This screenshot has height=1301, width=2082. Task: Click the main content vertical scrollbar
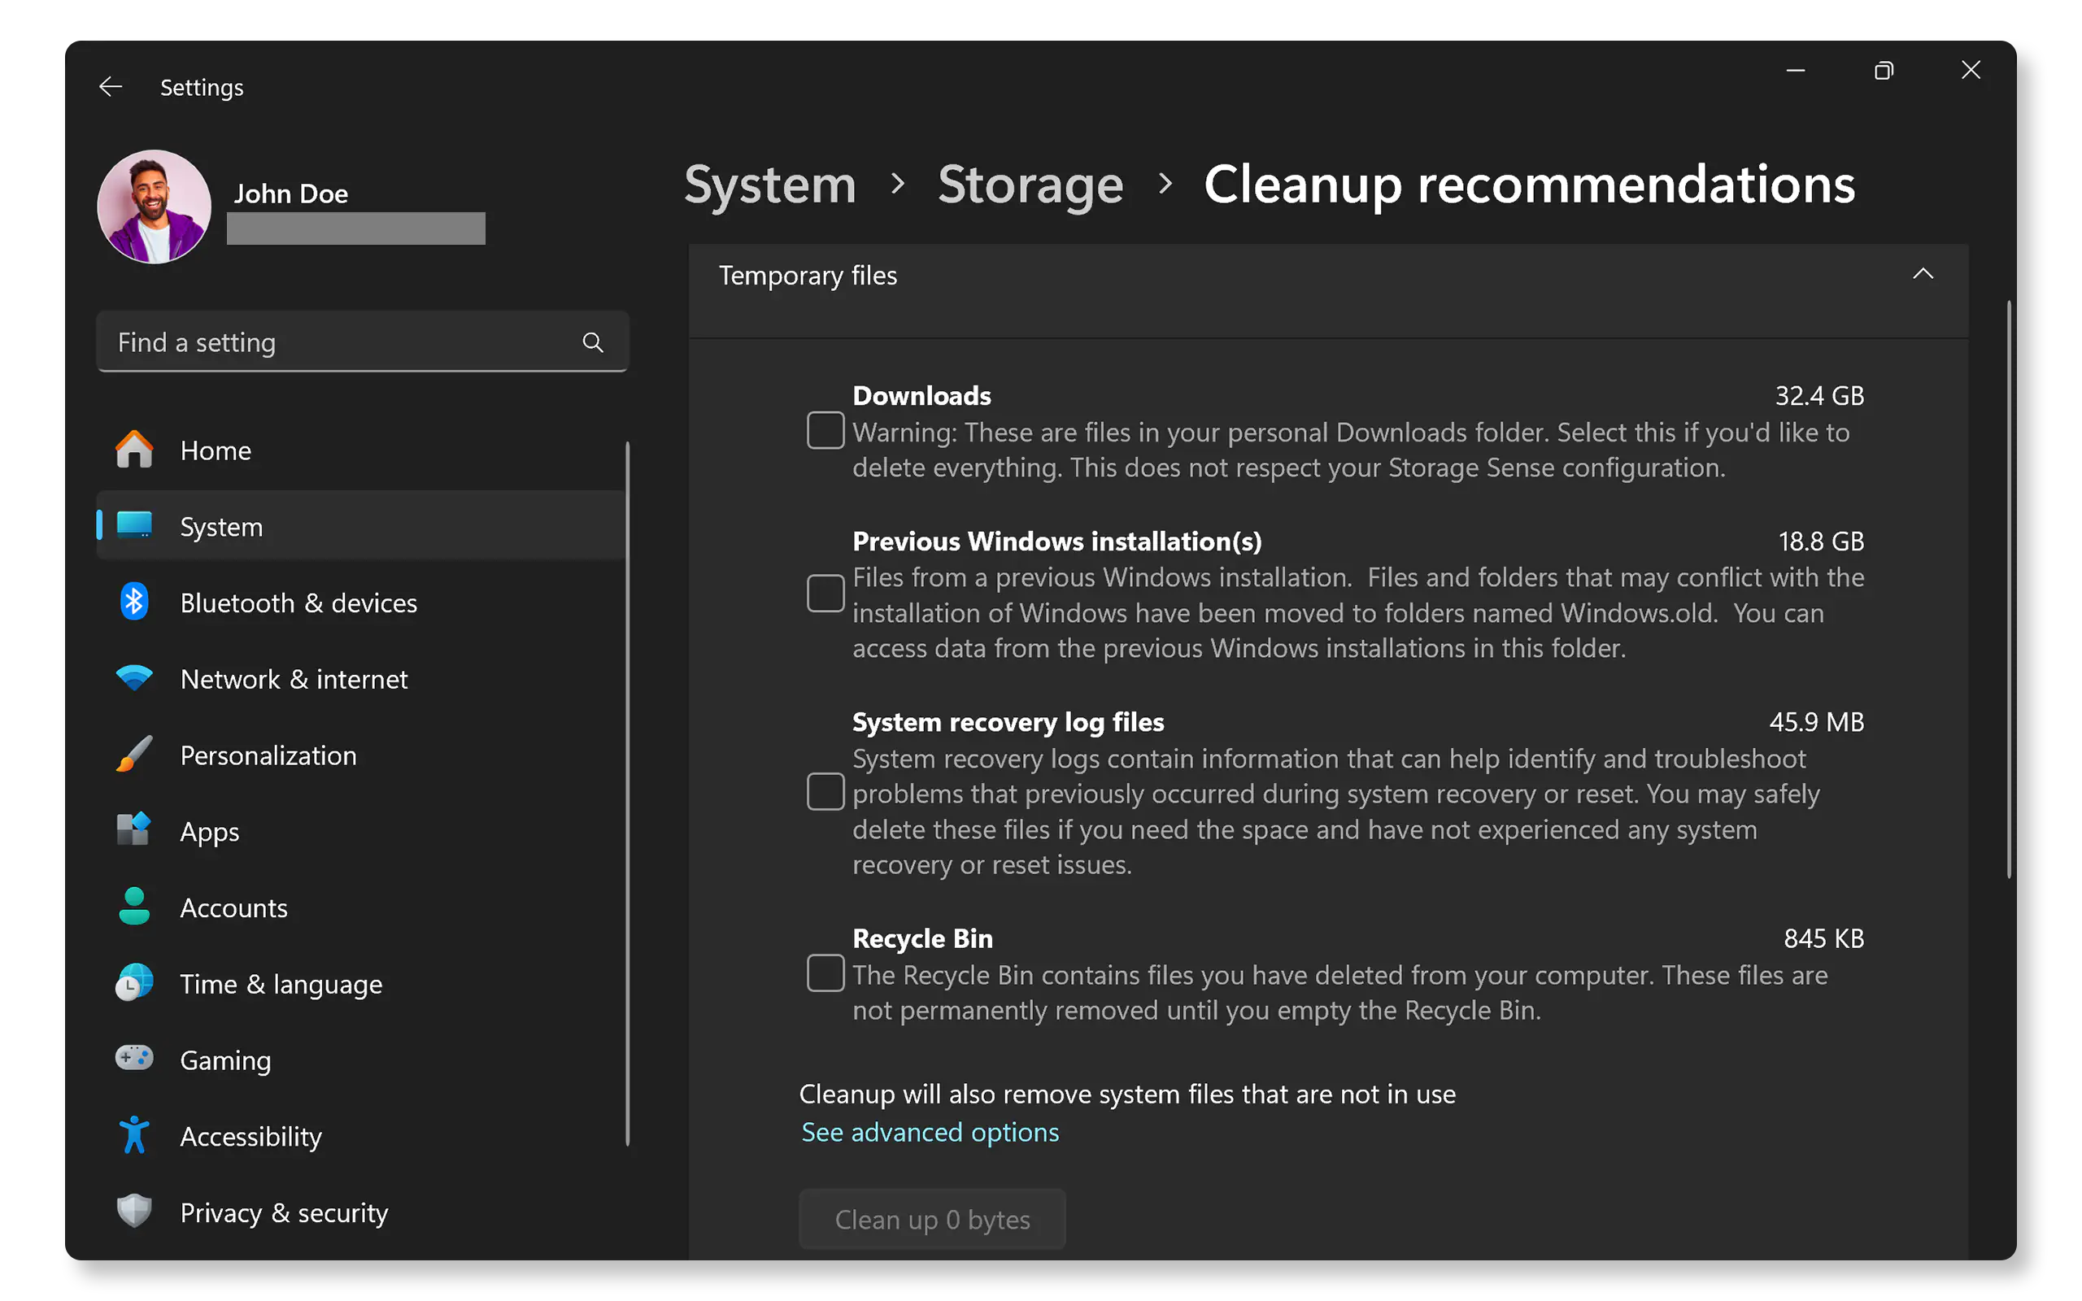pos(2009,590)
